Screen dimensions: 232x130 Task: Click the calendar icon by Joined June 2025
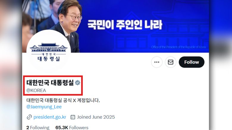[x=73, y=117]
